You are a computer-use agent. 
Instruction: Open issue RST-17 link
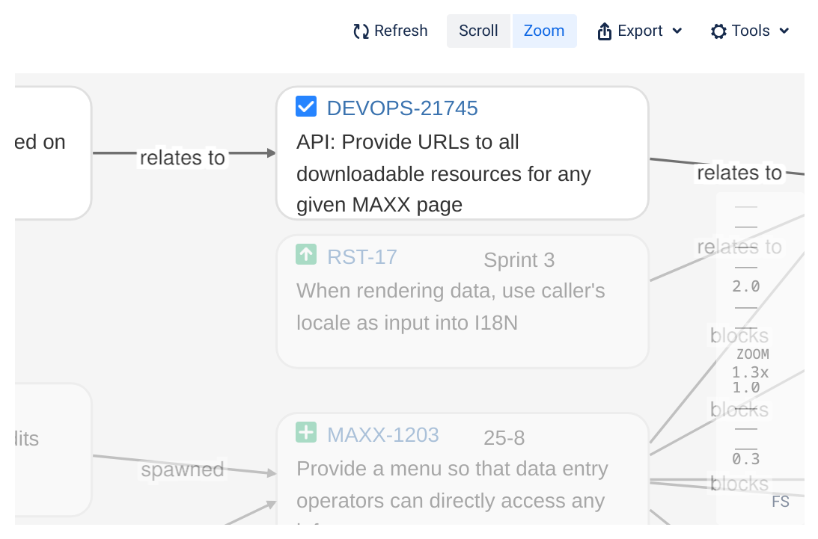(x=362, y=257)
